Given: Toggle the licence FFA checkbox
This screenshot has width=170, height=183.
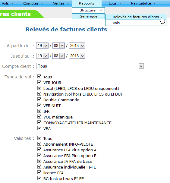Looking at the screenshot, I should [x=39, y=172].
